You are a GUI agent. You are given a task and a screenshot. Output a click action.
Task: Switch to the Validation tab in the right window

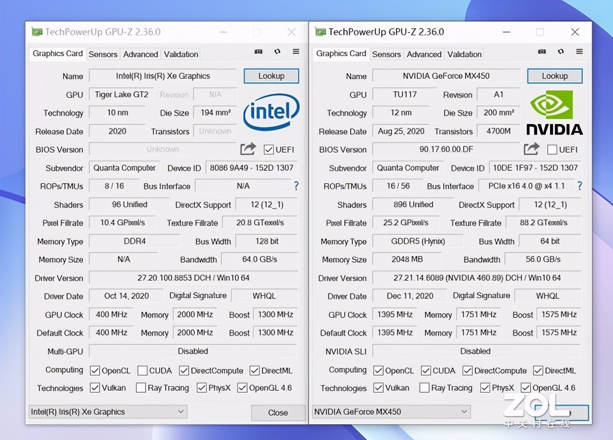464,54
